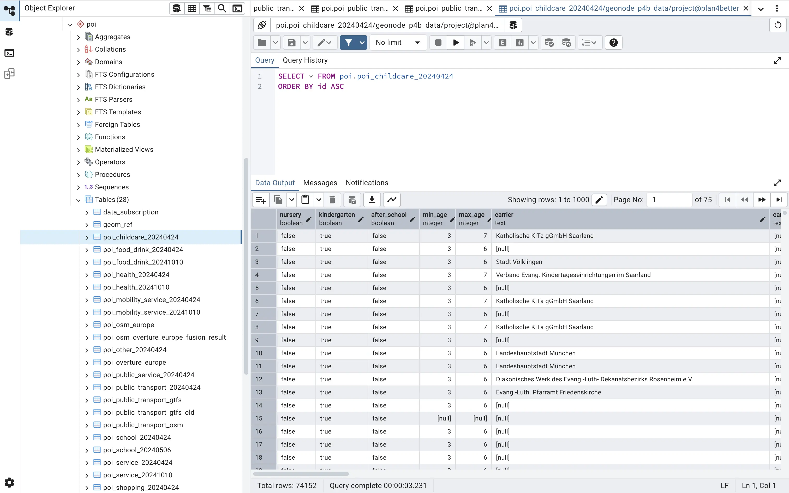Delete selected rows with trash icon
Viewport: 789px width, 493px height.
coord(332,200)
